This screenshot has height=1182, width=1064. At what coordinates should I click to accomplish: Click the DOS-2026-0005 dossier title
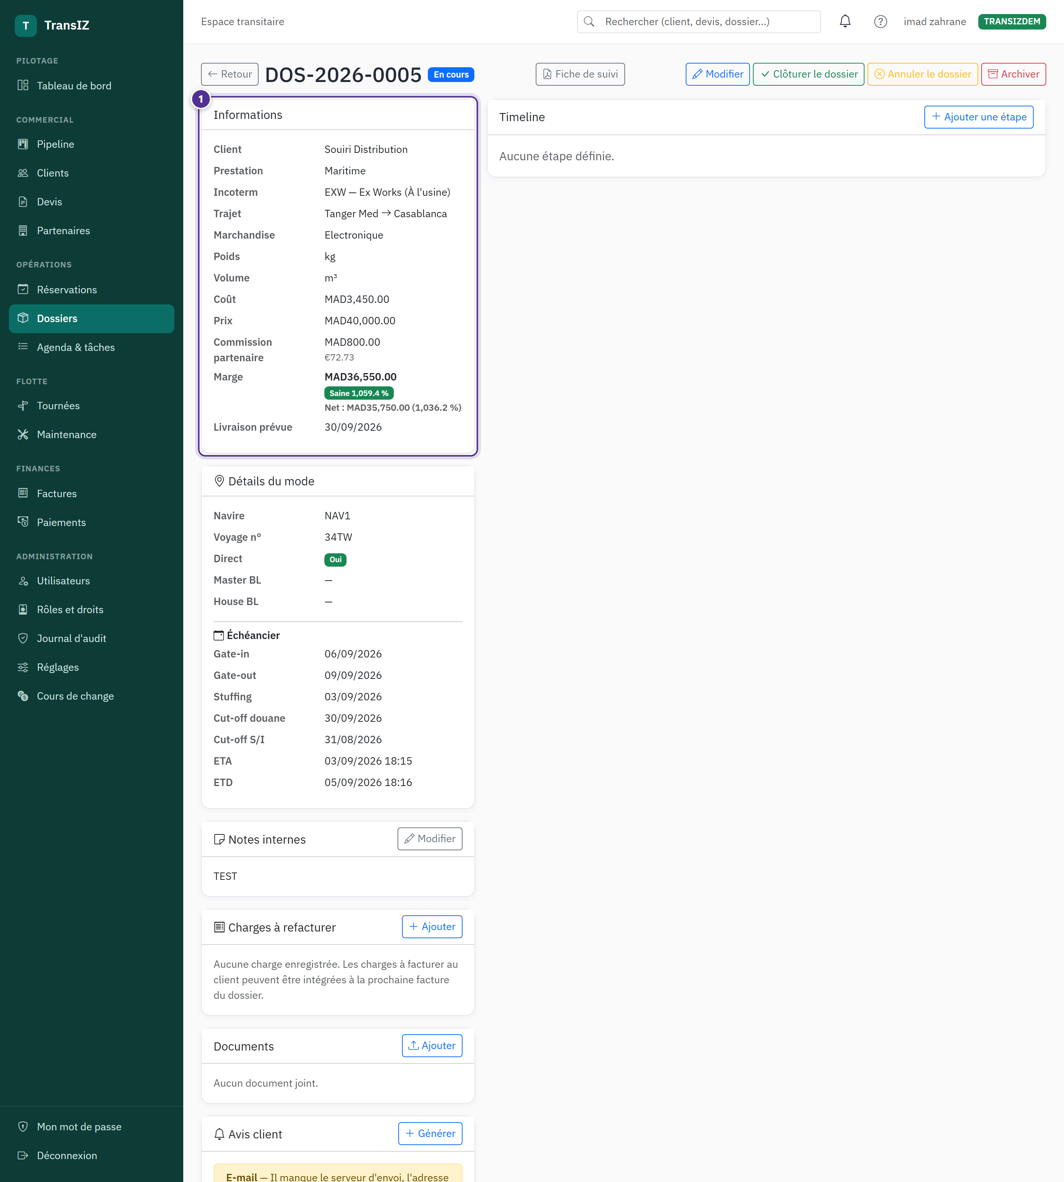[x=343, y=75]
